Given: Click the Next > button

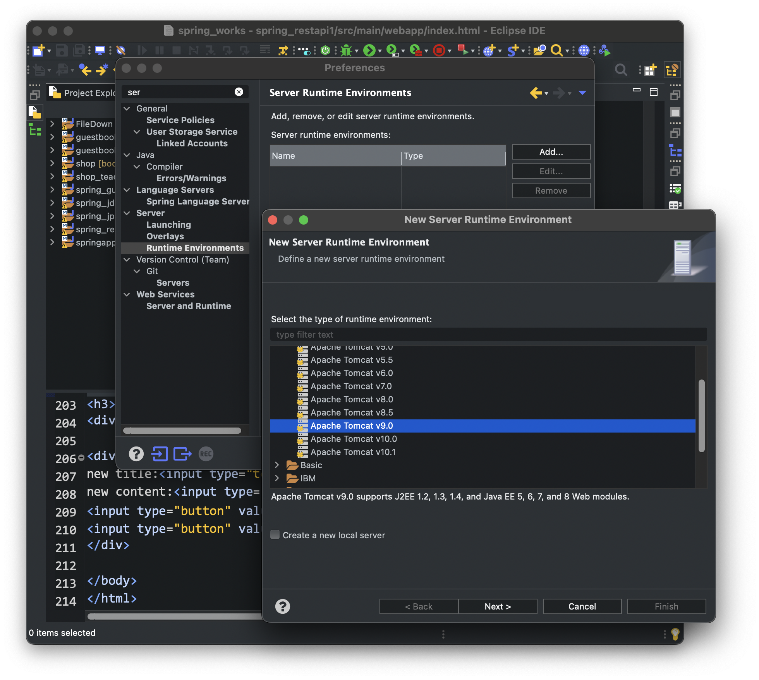Looking at the screenshot, I should pos(498,606).
